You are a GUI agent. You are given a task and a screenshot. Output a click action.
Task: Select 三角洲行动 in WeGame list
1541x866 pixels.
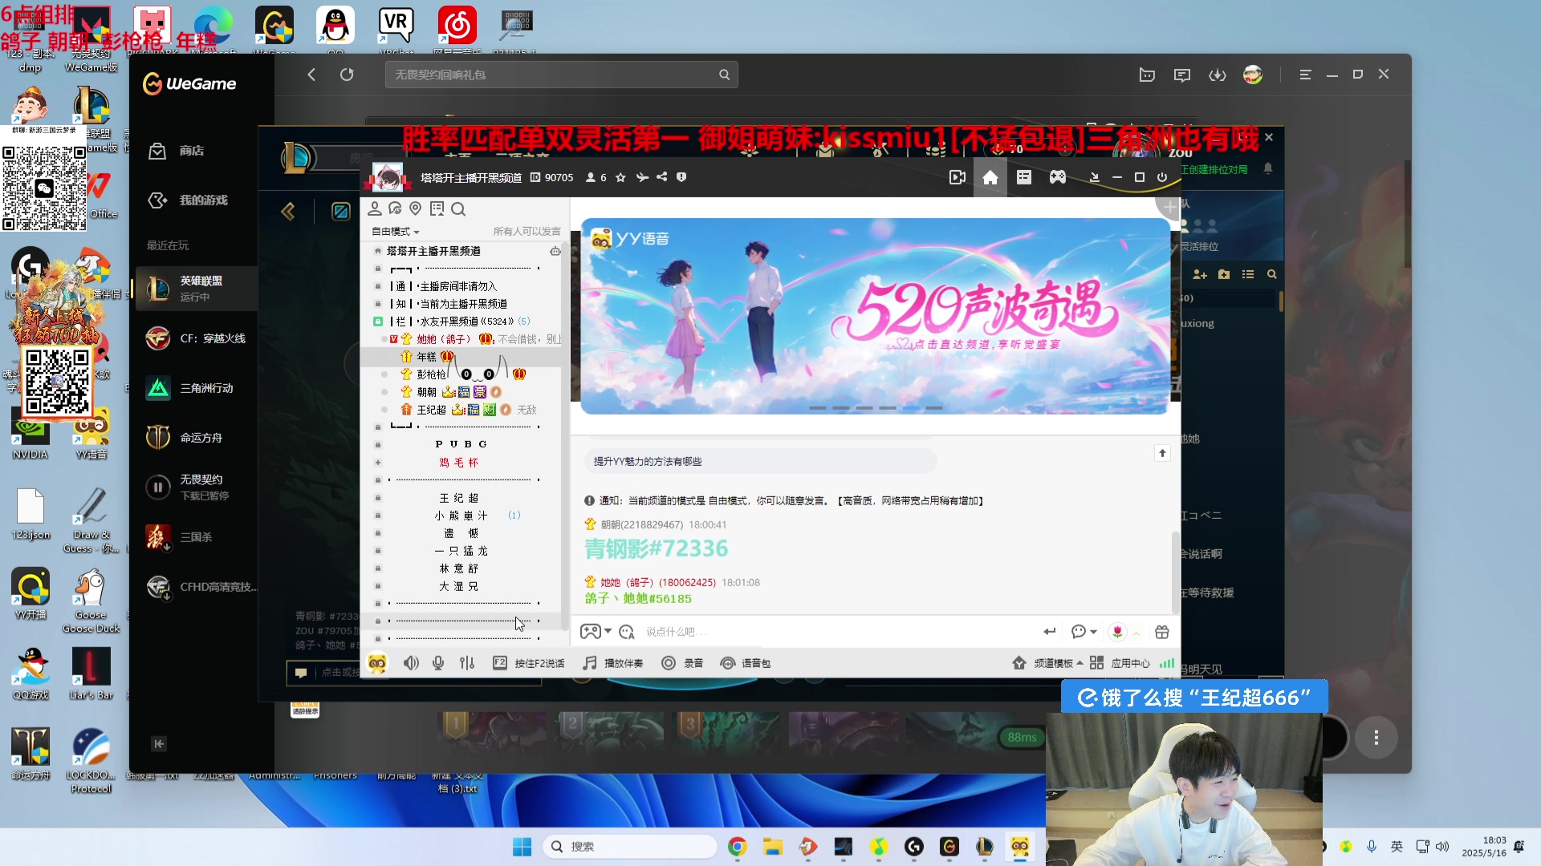tap(197, 388)
